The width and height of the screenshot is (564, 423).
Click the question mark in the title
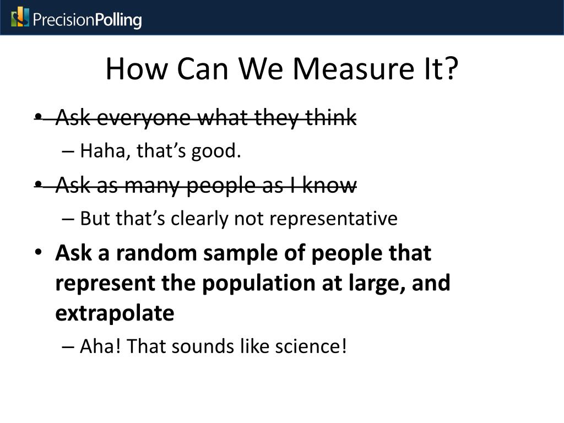[x=452, y=68]
